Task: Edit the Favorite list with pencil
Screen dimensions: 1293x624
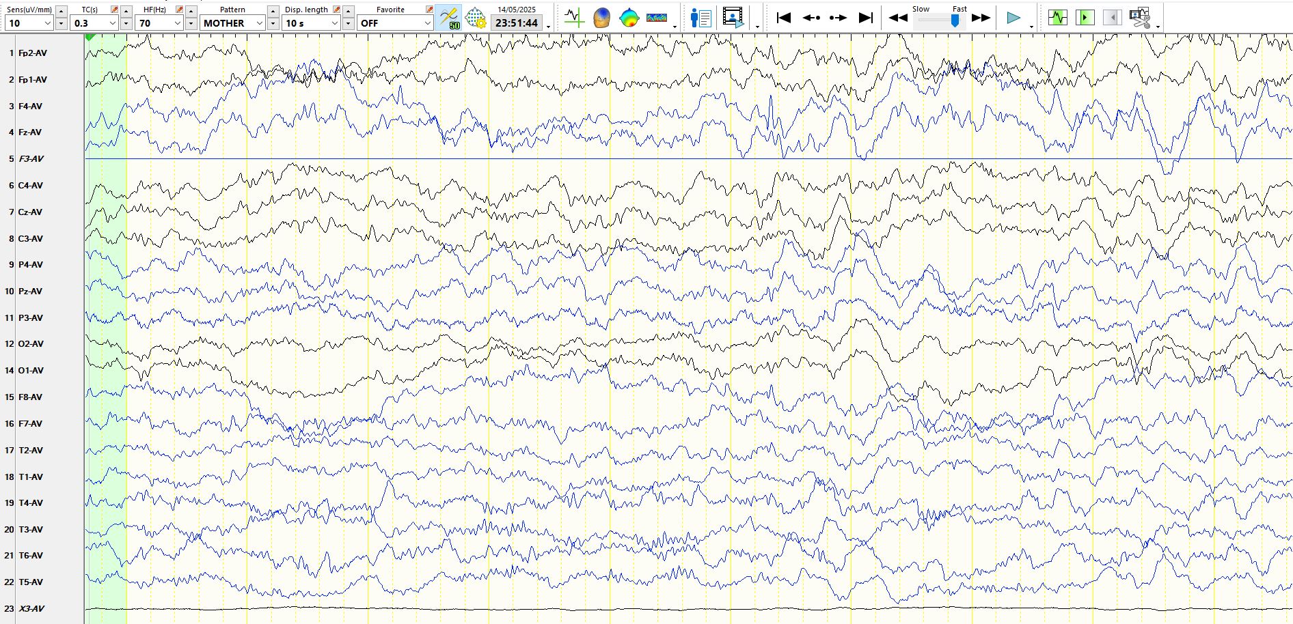Action: [429, 10]
